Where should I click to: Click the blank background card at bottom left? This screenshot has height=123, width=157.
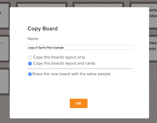(4, 81)
